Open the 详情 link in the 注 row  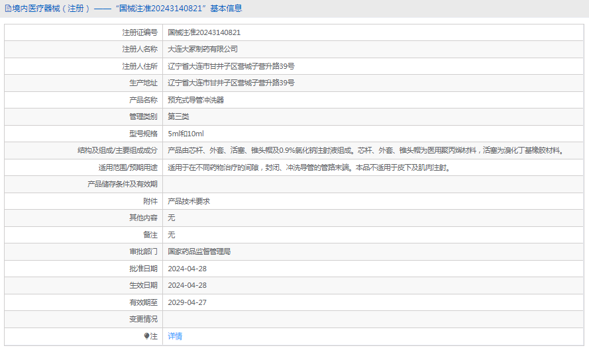click(x=175, y=336)
